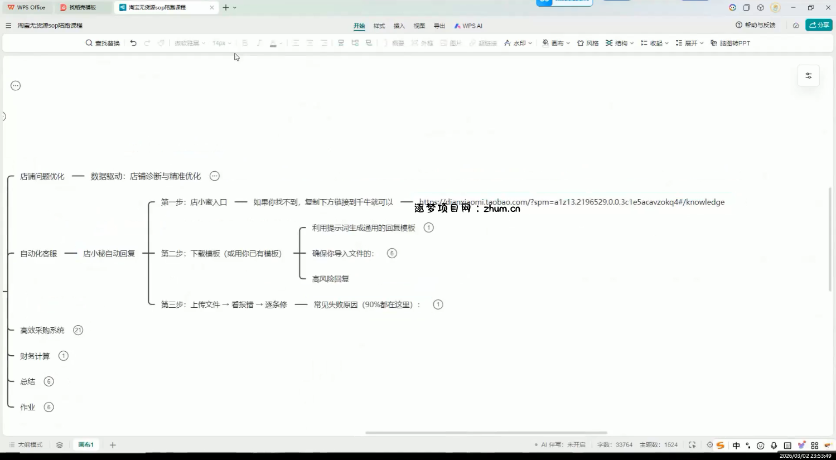The width and height of the screenshot is (836, 460).
Task: Open the 水印 watermark dropdown
Action: tap(518, 43)
